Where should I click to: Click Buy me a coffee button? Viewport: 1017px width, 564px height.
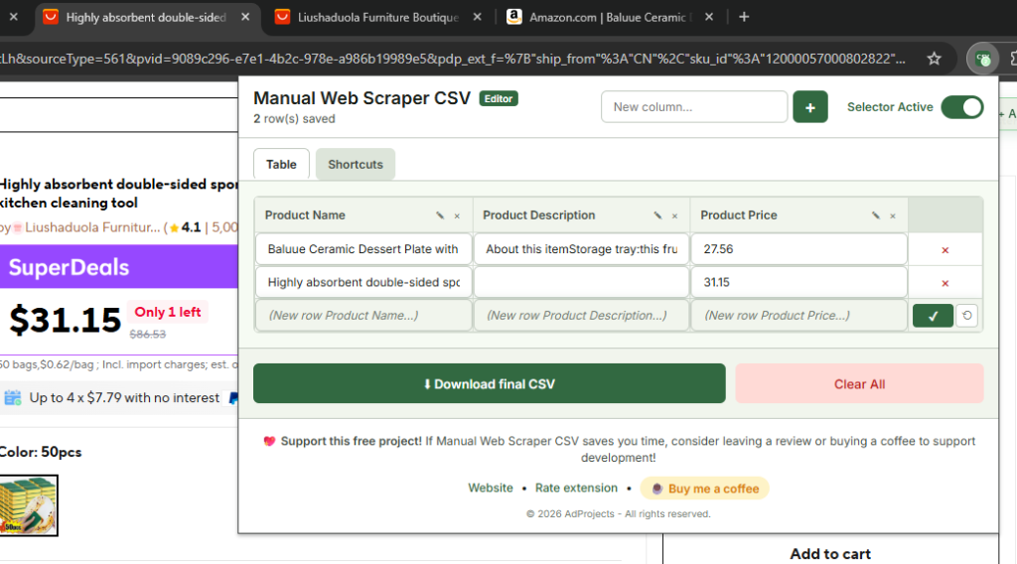point(705,489)
